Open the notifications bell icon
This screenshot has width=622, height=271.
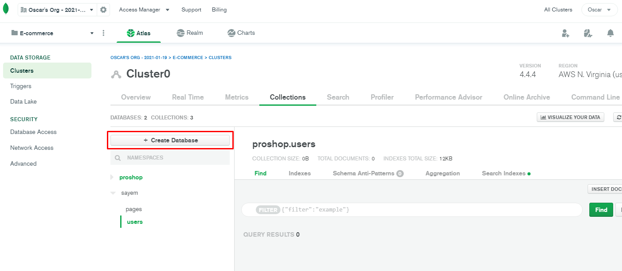(610, 33)
